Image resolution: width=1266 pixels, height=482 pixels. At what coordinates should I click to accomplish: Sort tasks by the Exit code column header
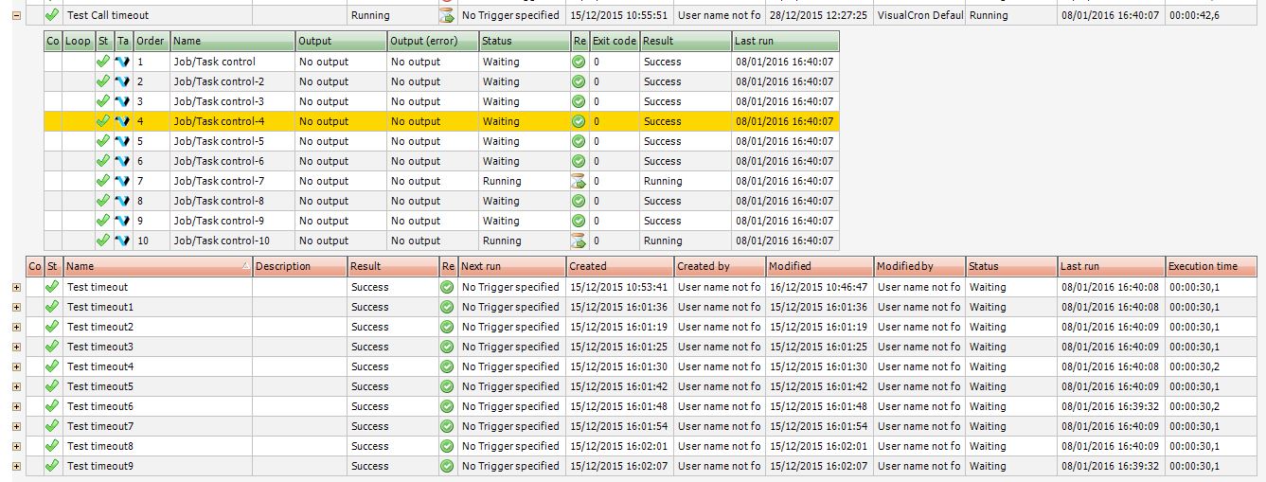(x=614, y=42)
